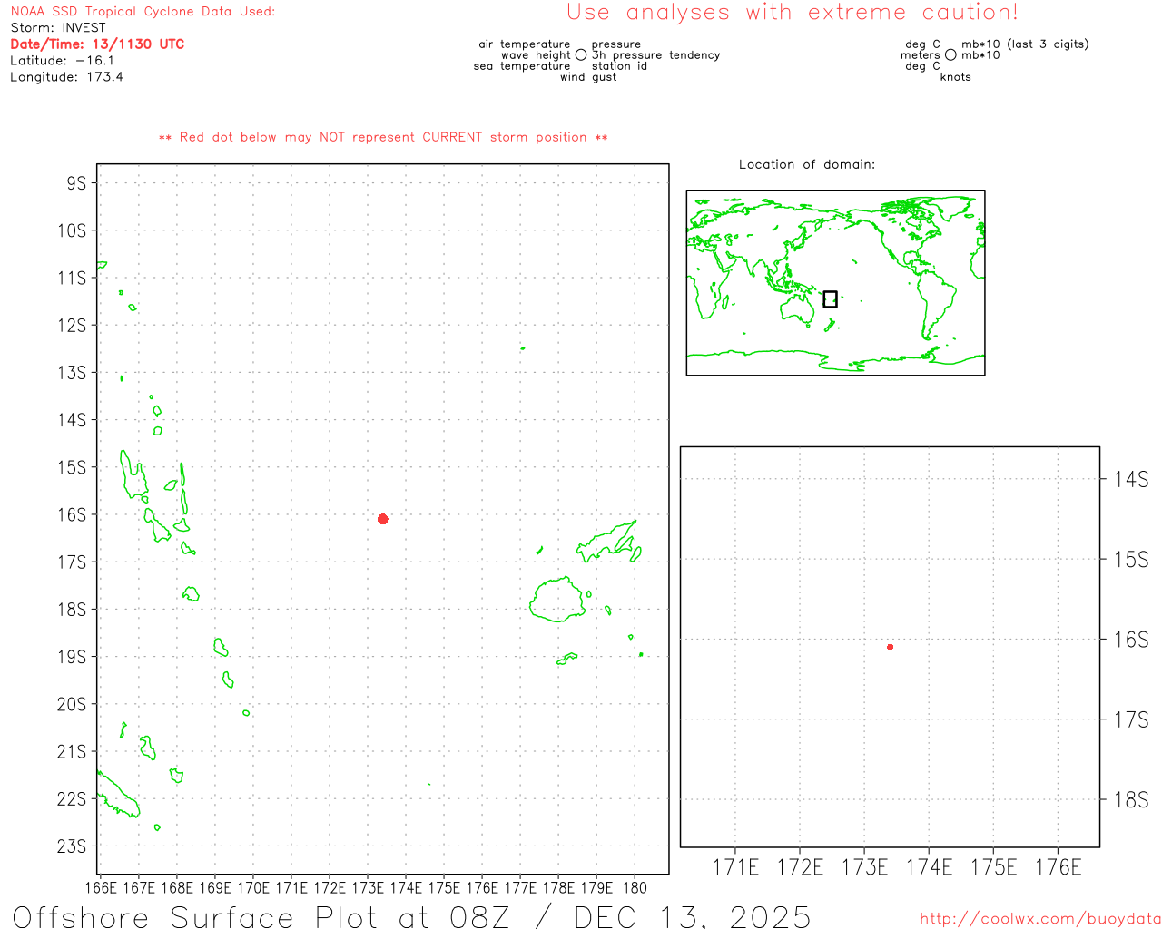The height and width of the screenshot is (929, 1162).
Task: Click the 'station id' legend label
Action: point(620,66)
